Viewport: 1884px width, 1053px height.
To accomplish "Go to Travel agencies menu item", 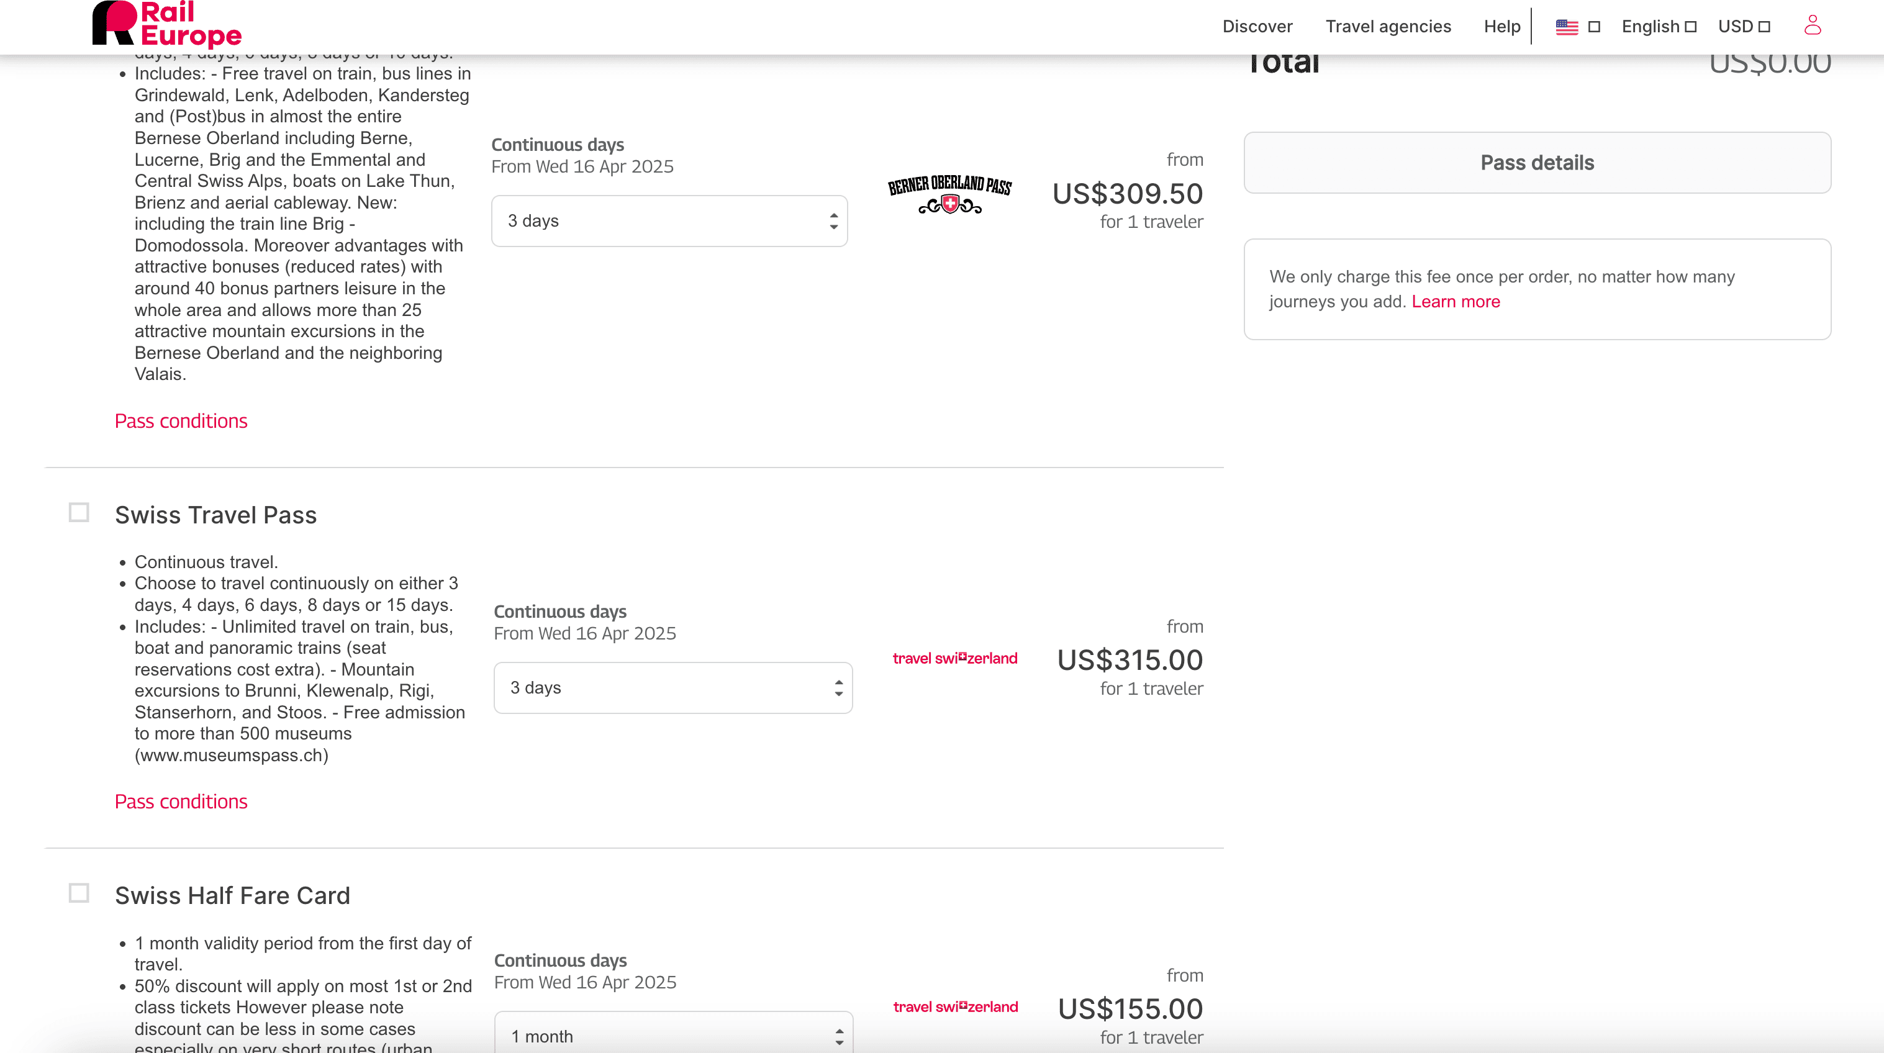I will coord(1388,27).
